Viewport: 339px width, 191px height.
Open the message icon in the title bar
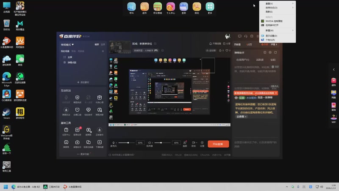click(x=239, y=36)
